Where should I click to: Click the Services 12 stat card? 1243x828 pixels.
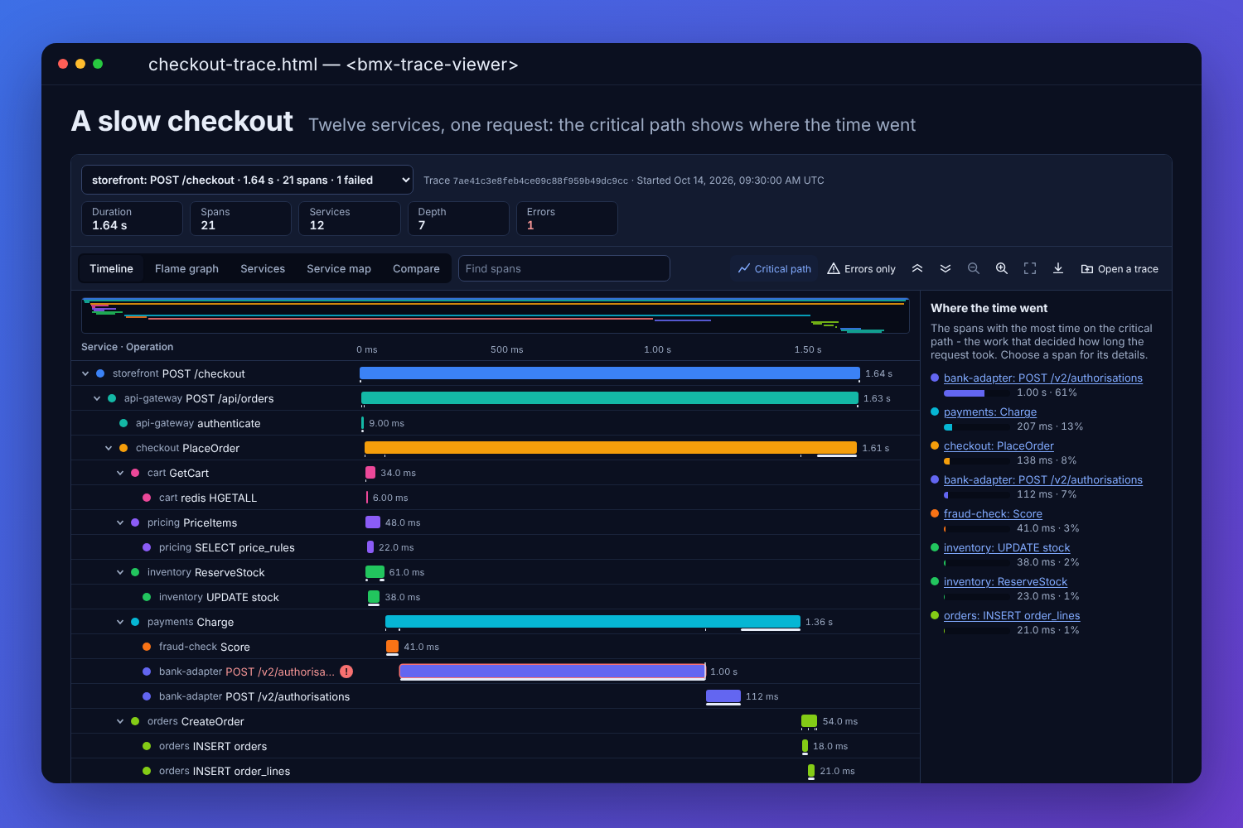(350, 219)
